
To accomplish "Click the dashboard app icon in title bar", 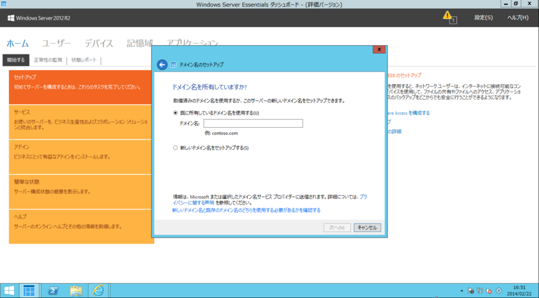I will pyautogui.click(x=4, y=4).
